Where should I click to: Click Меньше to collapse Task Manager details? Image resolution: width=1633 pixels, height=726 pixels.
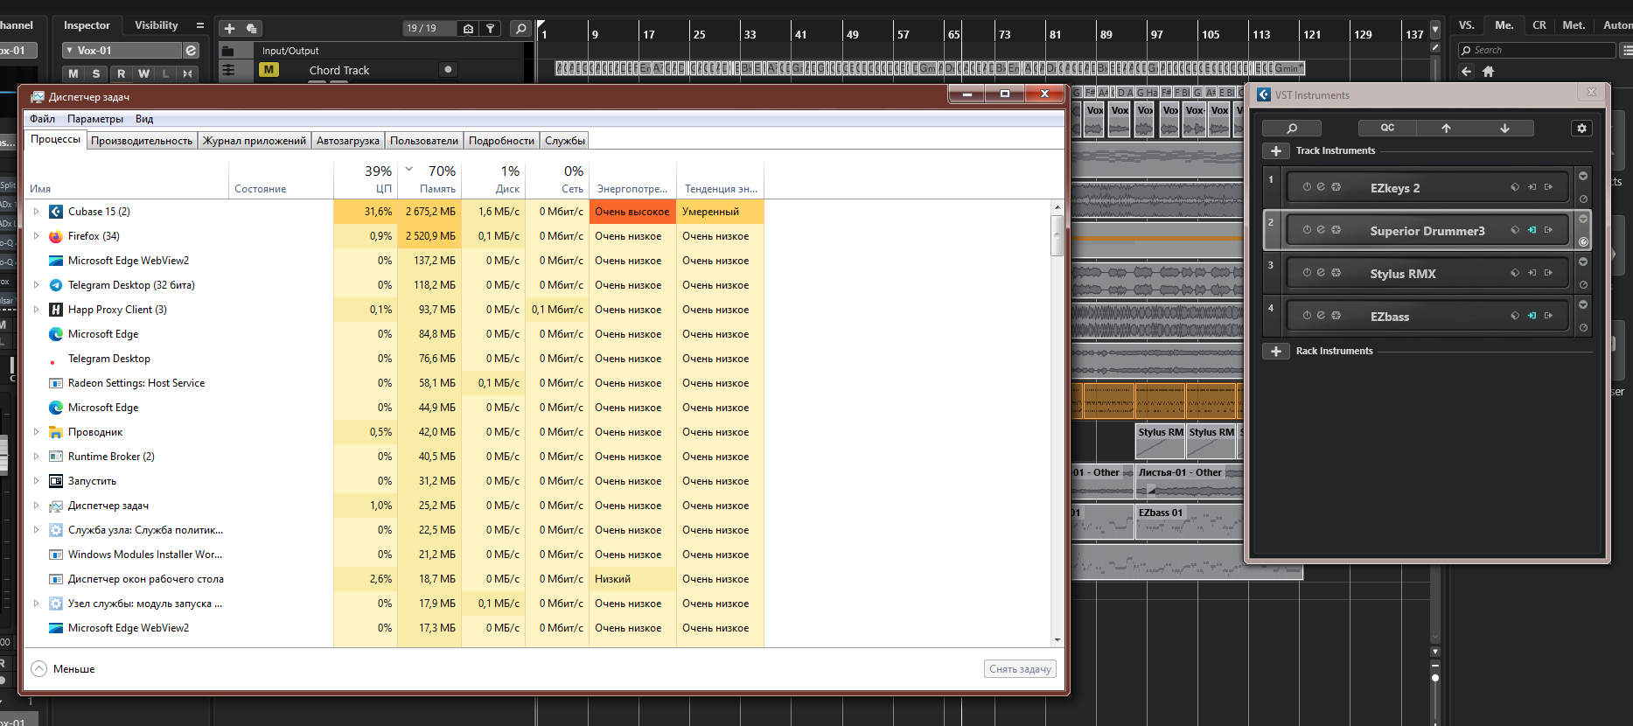[63, 669]
